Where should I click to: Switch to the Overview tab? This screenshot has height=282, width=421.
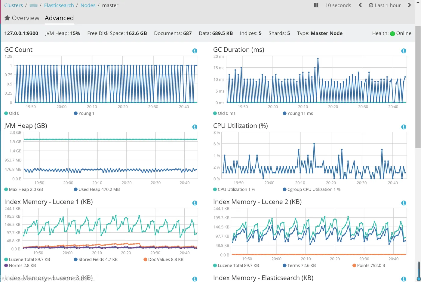tap(22, 18)
